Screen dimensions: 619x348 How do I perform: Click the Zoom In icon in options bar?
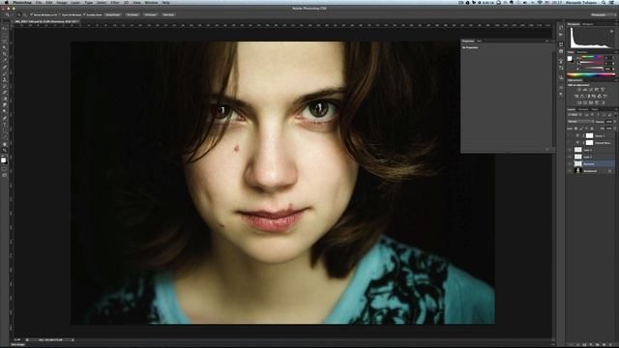(x=19, y=14)
